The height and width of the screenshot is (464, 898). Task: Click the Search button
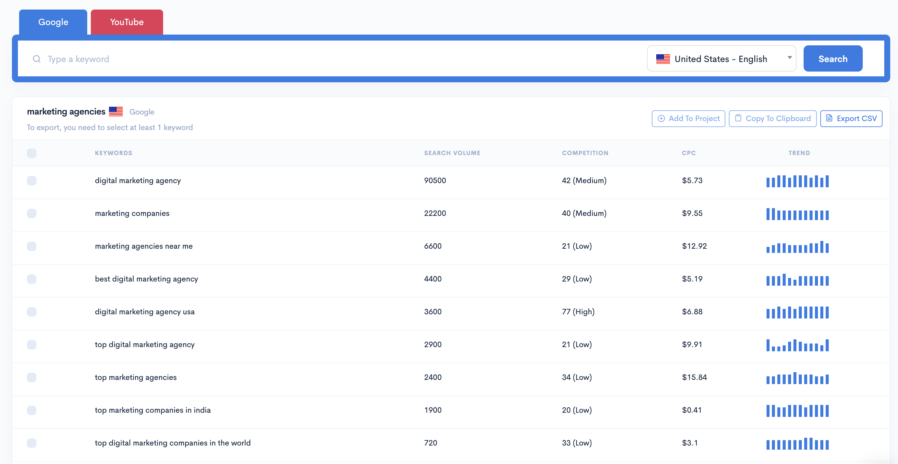832,58
